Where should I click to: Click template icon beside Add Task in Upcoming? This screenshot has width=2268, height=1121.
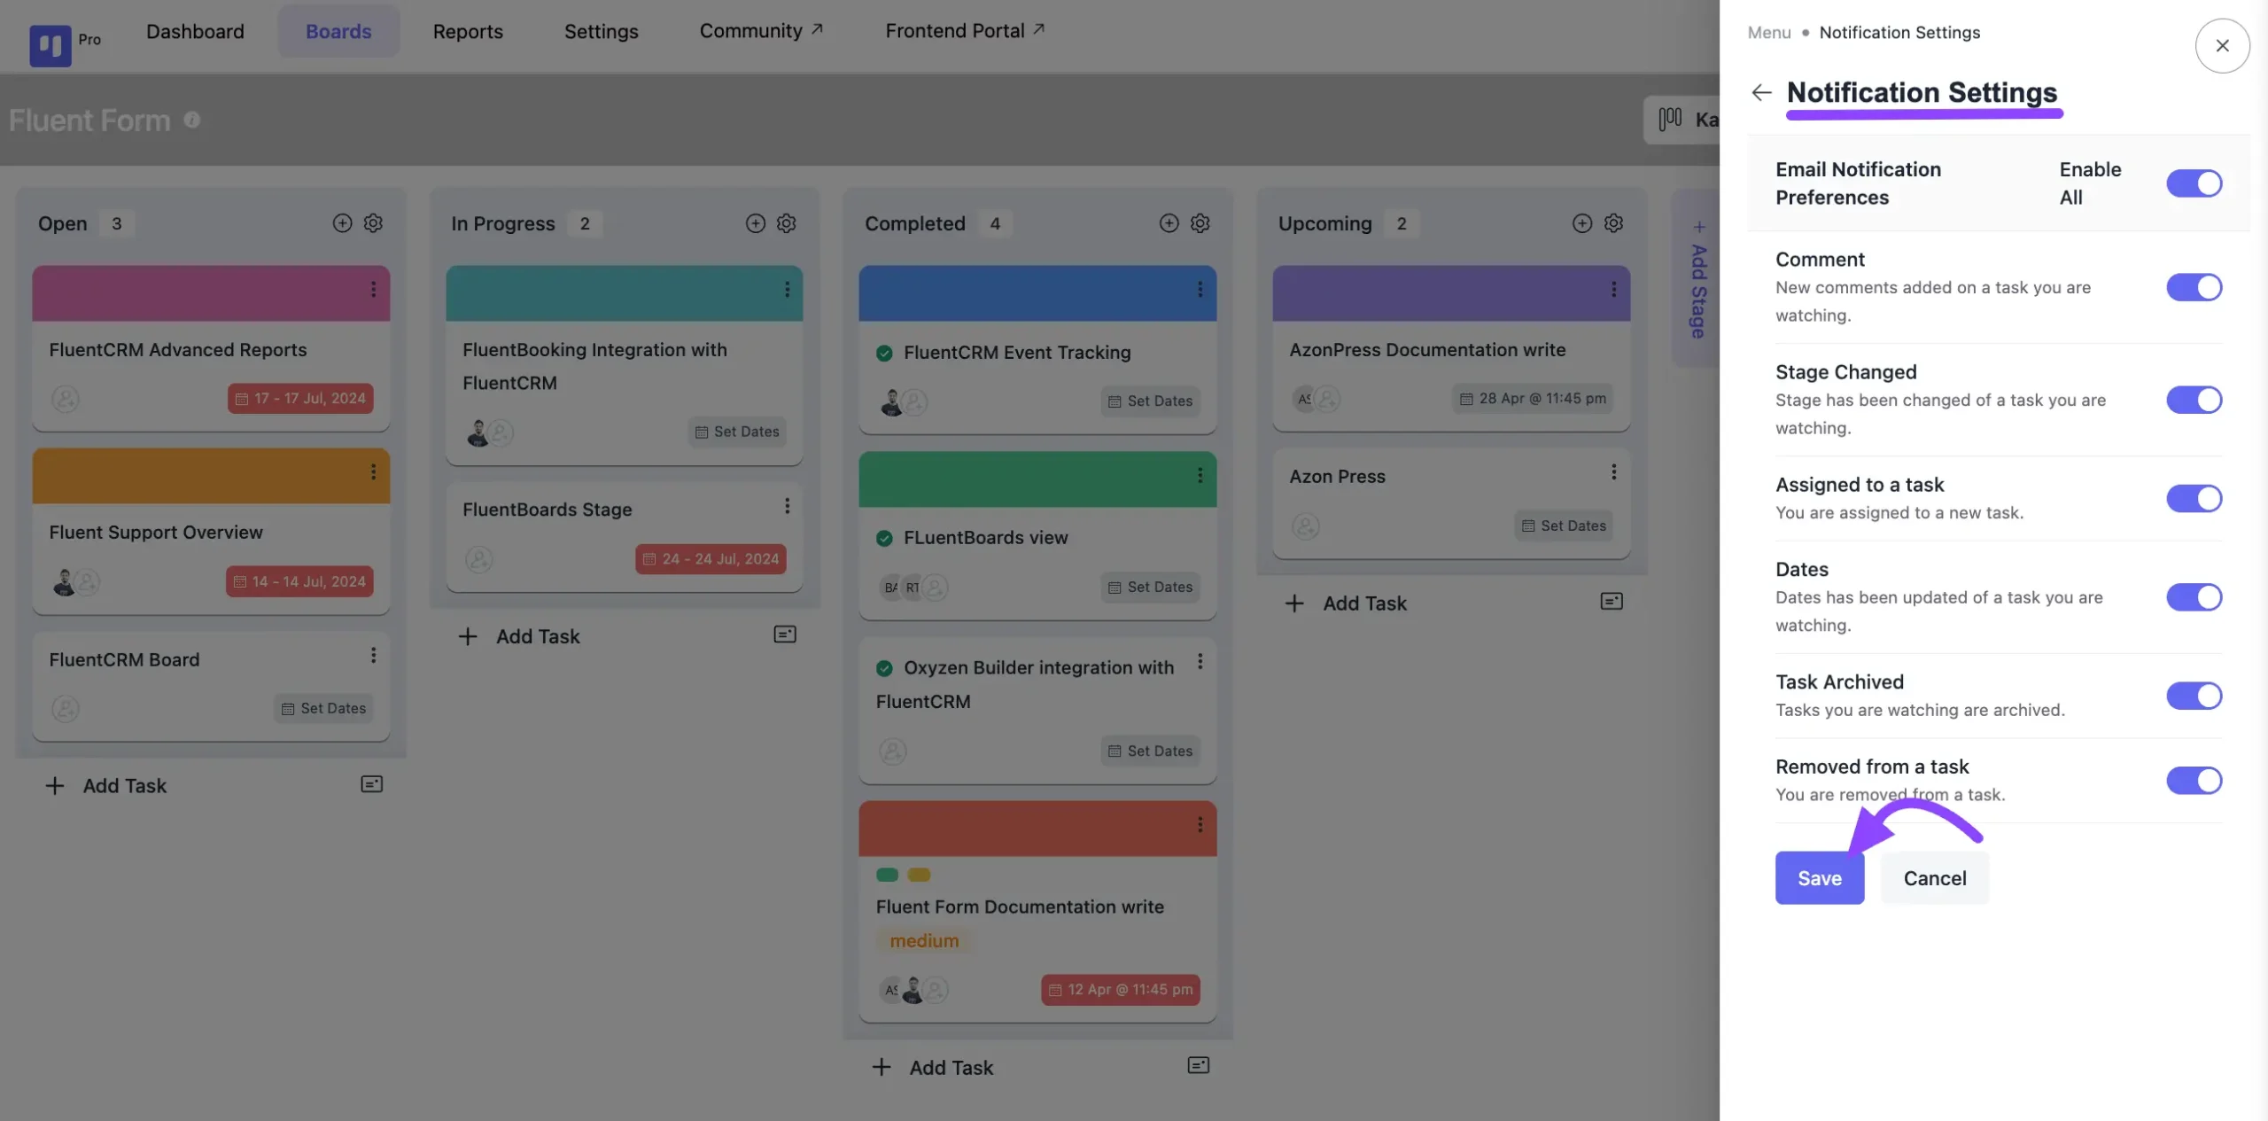(1612, 602)
